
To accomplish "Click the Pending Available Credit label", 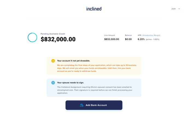I will coord(53,34).
